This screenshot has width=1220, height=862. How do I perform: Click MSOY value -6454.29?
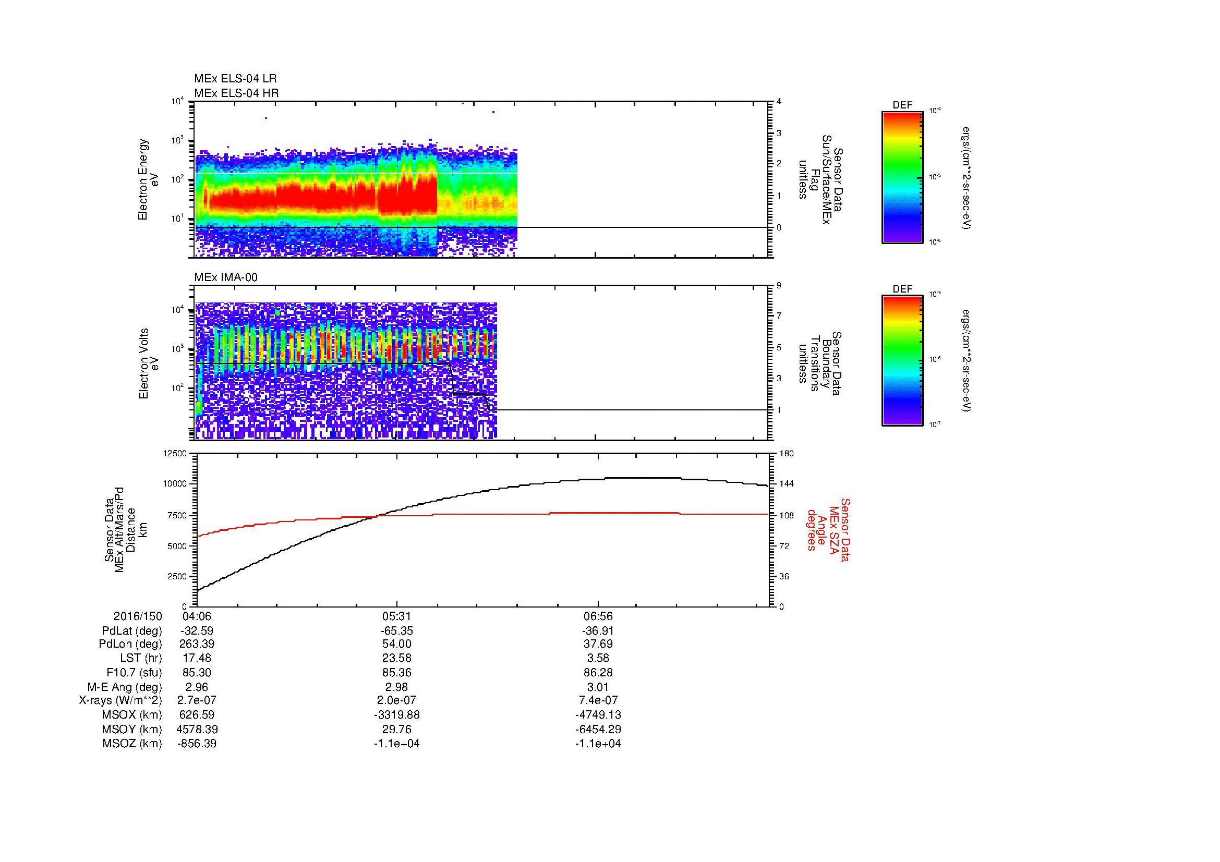598,729
